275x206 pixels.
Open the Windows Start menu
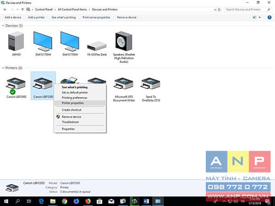[x=6, y=201]
